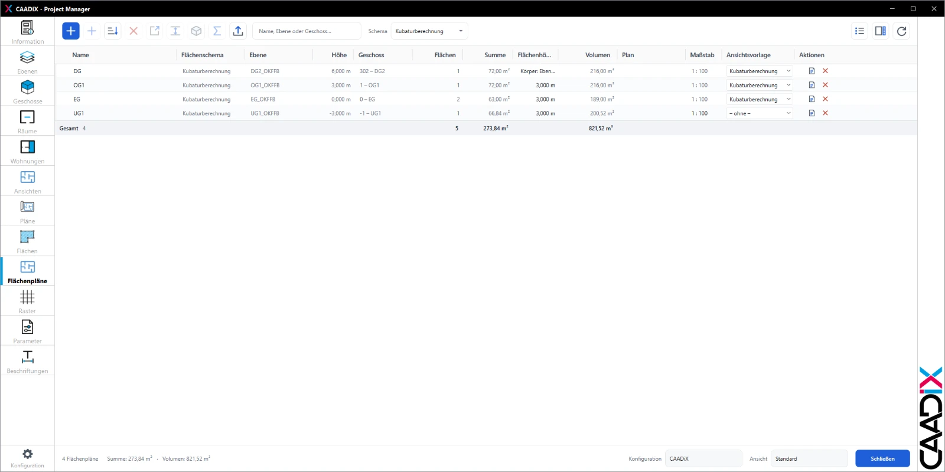The image size is (945, 472).
Task: Toggle the side panel layout icon
Action: (x=880, y=31)
